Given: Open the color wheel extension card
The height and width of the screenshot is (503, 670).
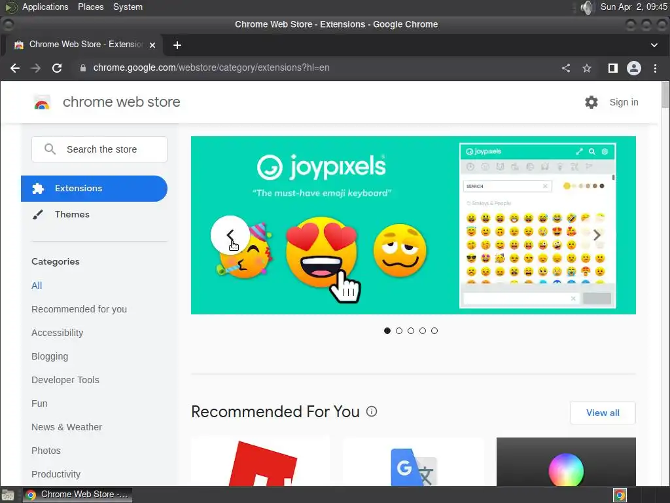Looking at the screenshot, I should tap(566, 462).
